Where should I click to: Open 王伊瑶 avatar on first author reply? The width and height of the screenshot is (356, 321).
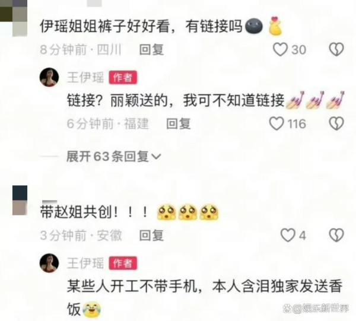coord(49,77)
